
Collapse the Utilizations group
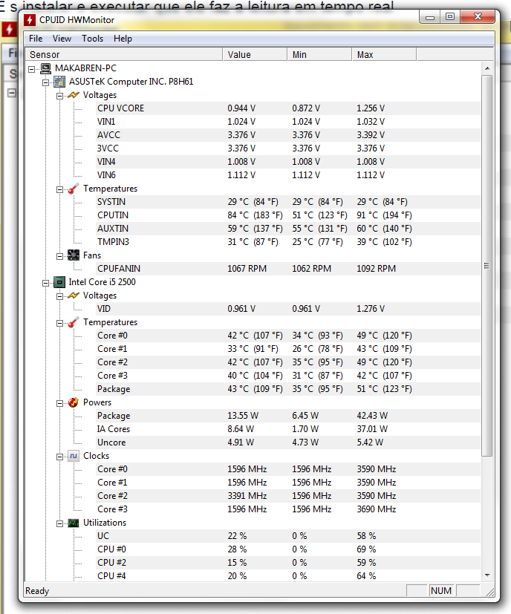(59, 523)
